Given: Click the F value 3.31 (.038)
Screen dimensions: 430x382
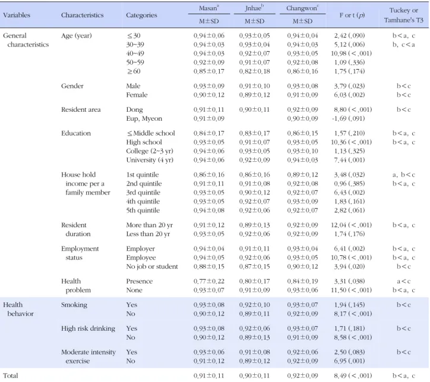Looking at the screenshot, I should tap(349, 281).
